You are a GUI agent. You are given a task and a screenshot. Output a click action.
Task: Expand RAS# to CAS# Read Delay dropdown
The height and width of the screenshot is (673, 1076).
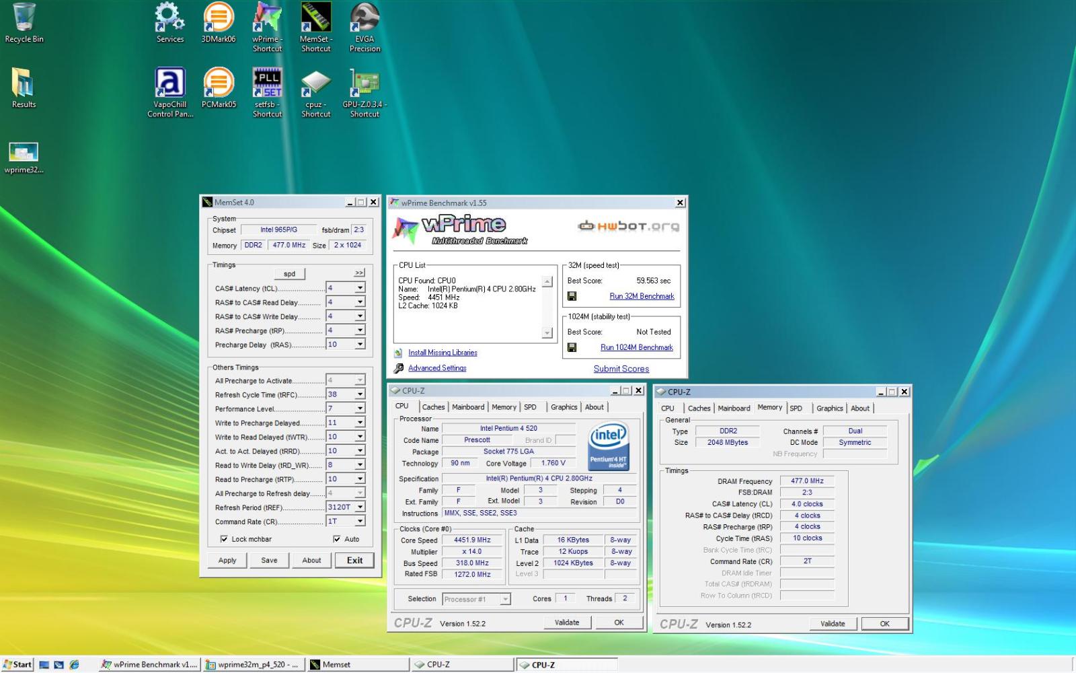[x=360, y=302]
